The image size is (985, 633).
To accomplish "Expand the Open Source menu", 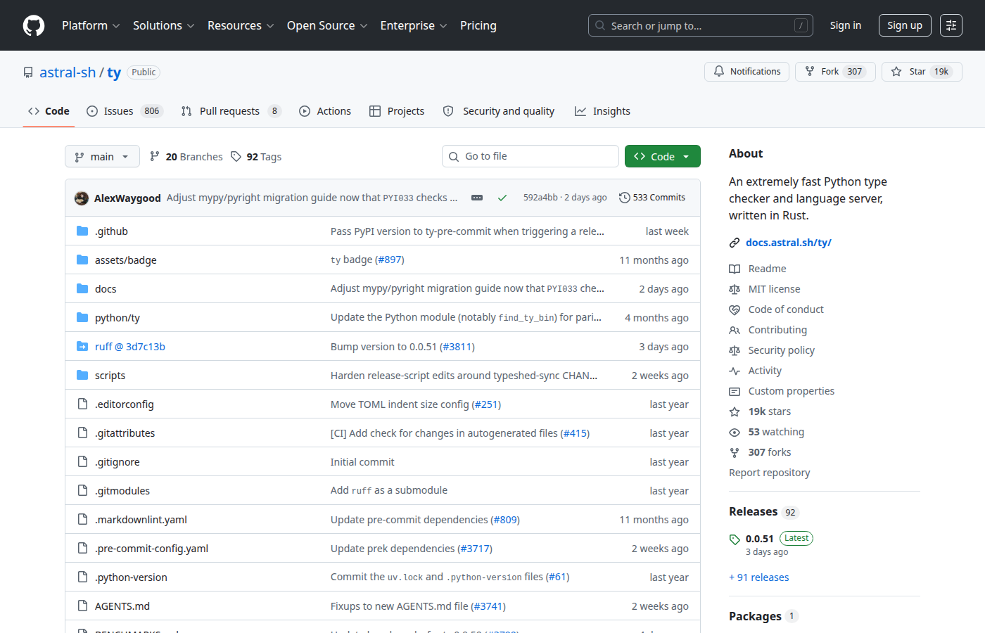I will (x=327, y=25).
